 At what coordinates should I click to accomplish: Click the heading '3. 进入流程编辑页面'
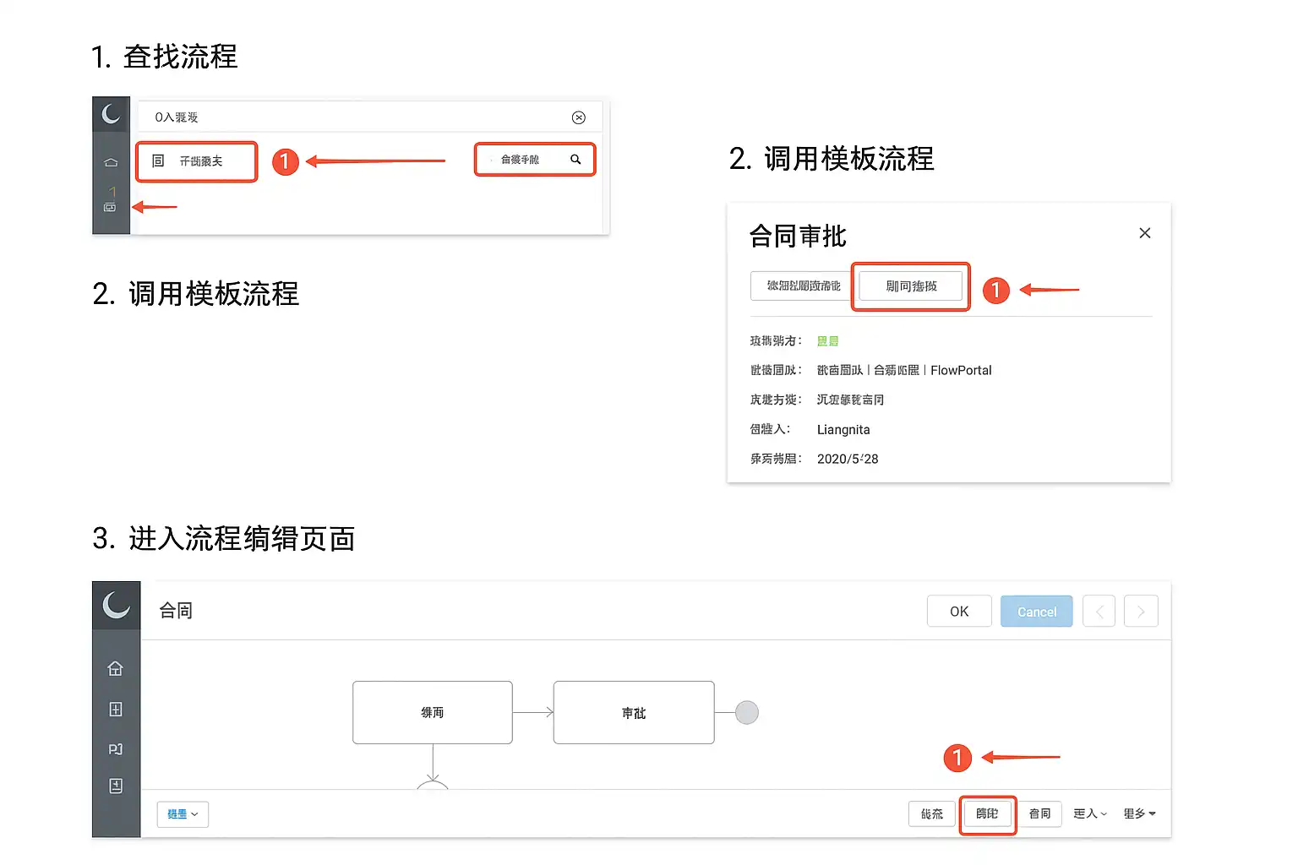pyautogui.click(x=224, y=538)
